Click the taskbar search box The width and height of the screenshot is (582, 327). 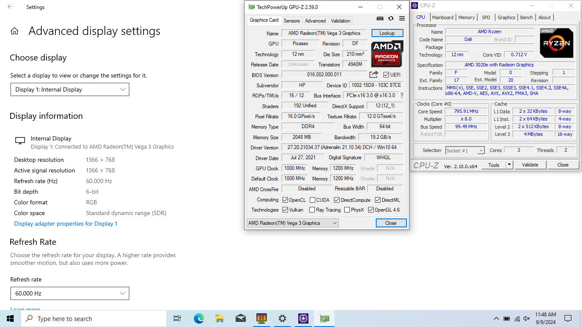pos(94,318)
